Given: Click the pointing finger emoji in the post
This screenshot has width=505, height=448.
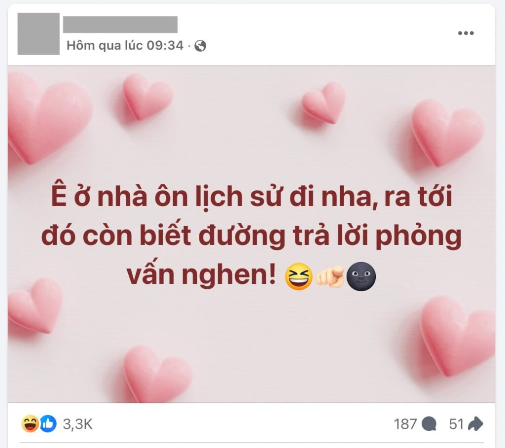Looking at the screenshot, I should [330, 276].
